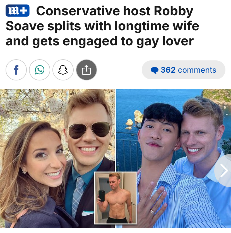Image resolution: width=231 pixels, height=233 pixels.
Task: Open the inset shirtless mirror selfie
Action: 116,198
